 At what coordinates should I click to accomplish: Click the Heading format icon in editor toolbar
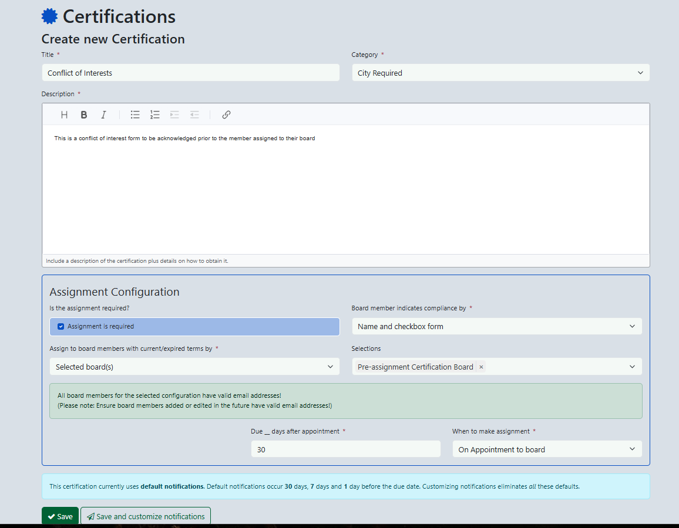64,114
